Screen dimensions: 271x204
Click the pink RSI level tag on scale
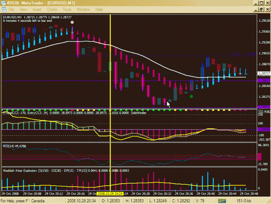pyautogui.click(x=259, y=157)
